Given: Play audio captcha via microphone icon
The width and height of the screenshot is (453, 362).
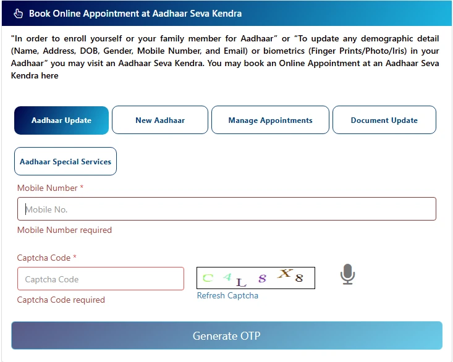Looking at the screenshot, I should [348, 274].
